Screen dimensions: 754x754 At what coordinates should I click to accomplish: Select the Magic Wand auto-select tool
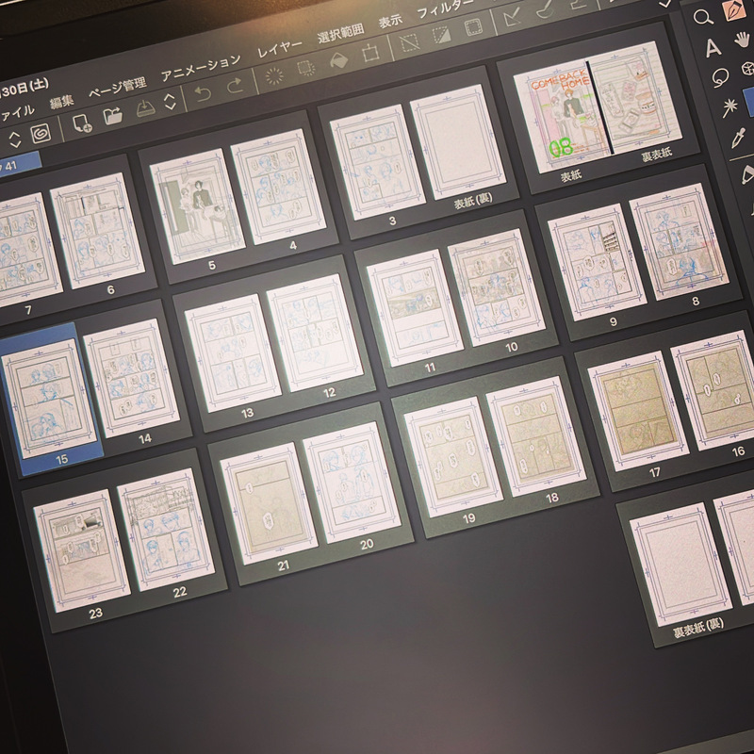pyautogui.click(x=729, y=107)
